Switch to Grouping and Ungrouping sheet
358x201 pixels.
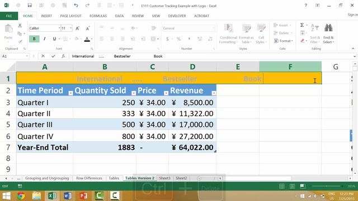[x=47, y=178]
